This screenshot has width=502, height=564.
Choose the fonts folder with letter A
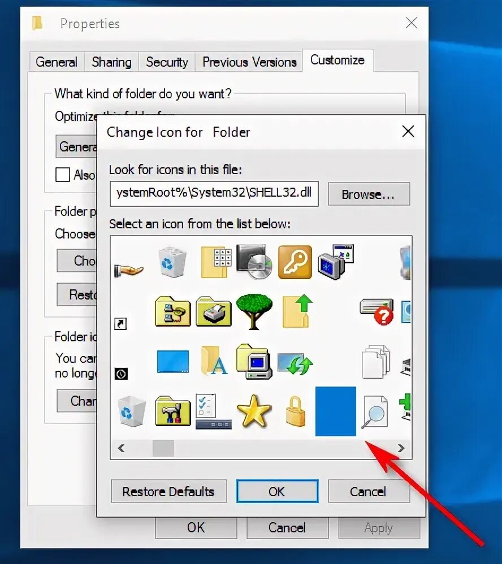coord(214,361)
